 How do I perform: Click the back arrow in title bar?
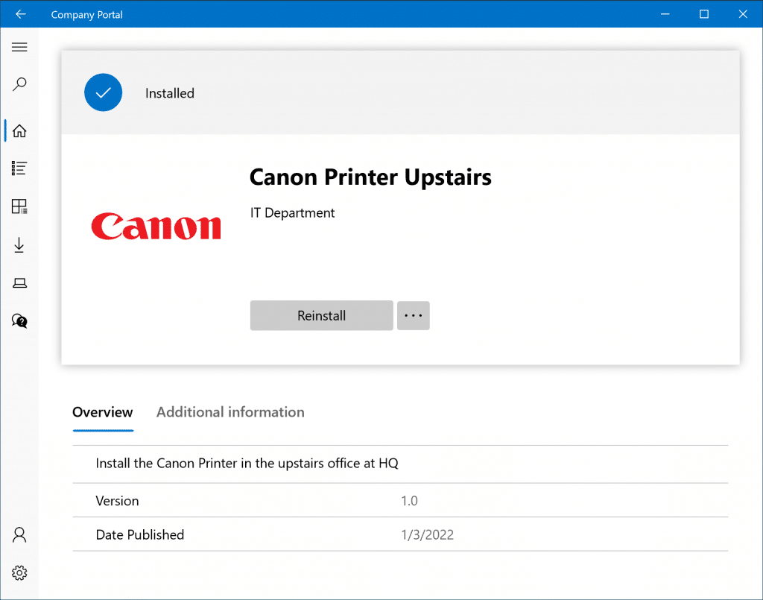click(x=20, y=14)
